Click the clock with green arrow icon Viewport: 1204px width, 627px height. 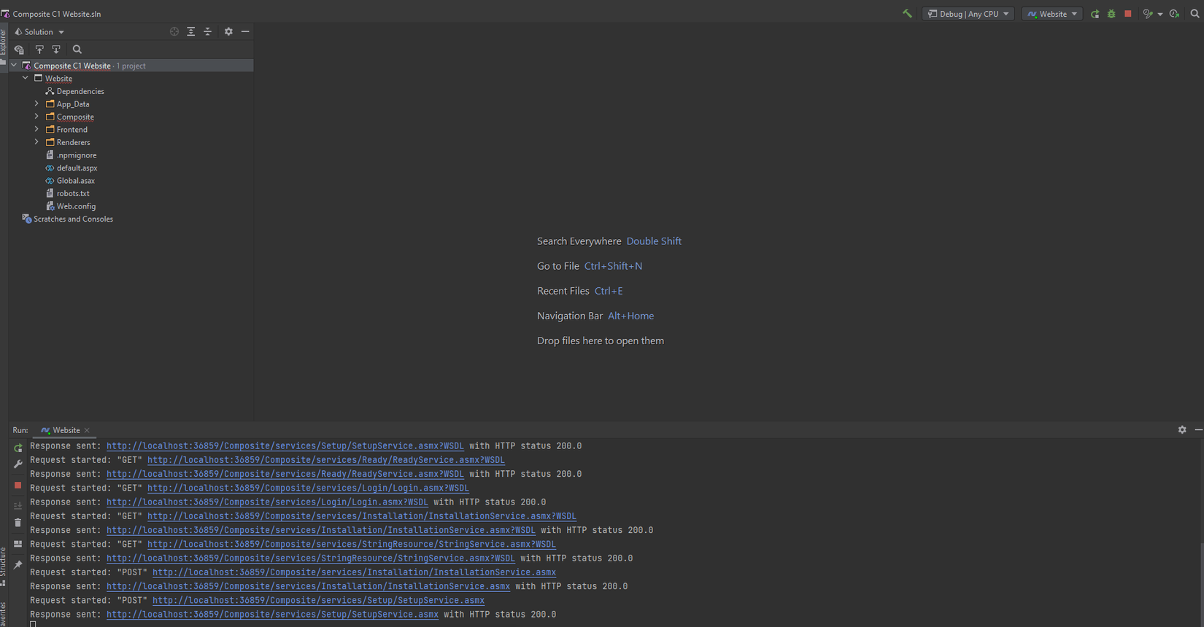click(1174, 14)
